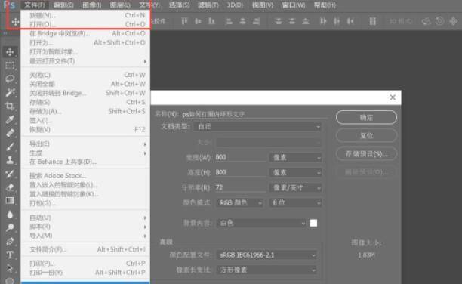
Task: Open the 文档类型 dropdown showing 自定
Action: [x=257, y=127]
